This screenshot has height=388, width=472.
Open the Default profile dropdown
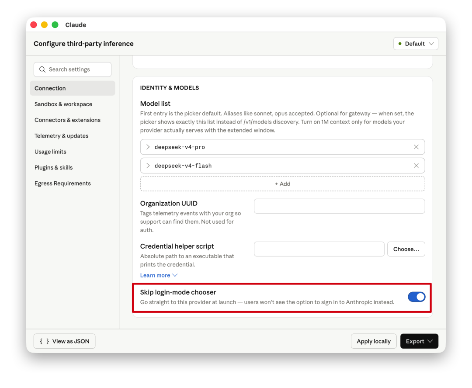pyautogui.click(x=416, y=44)
